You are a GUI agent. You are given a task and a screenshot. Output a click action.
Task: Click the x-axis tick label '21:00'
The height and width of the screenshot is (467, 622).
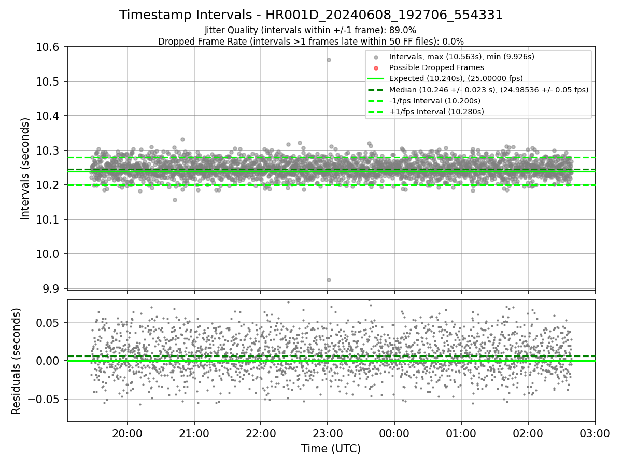194,433
